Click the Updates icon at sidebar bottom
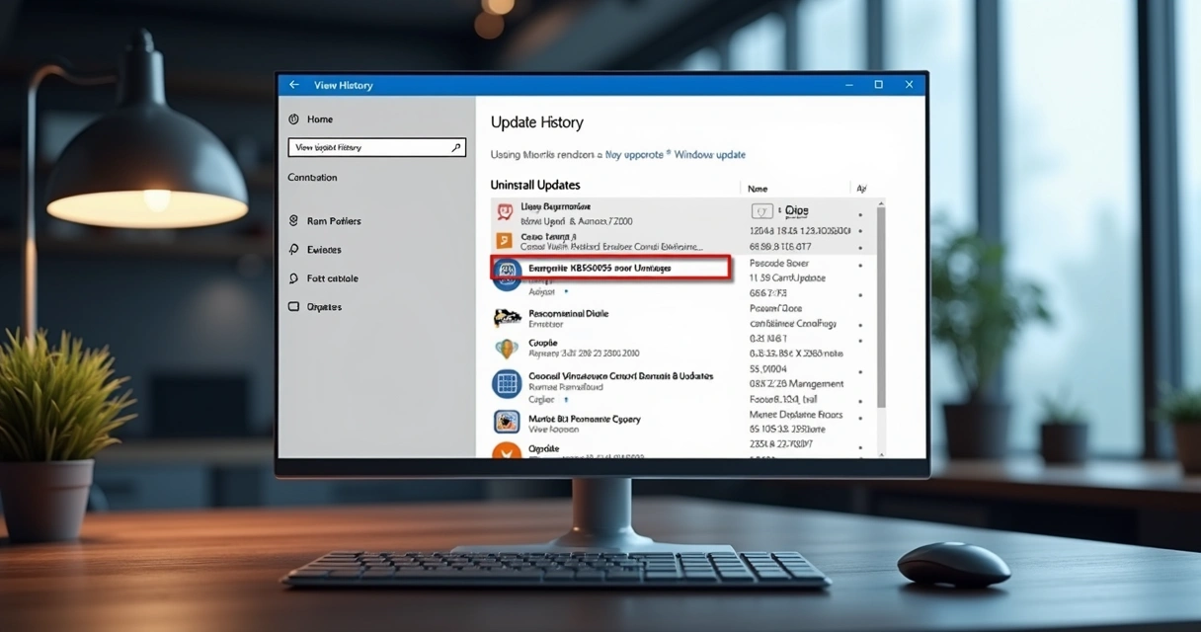Screen dimensions: 1201x632 click(x=291, y=306)
